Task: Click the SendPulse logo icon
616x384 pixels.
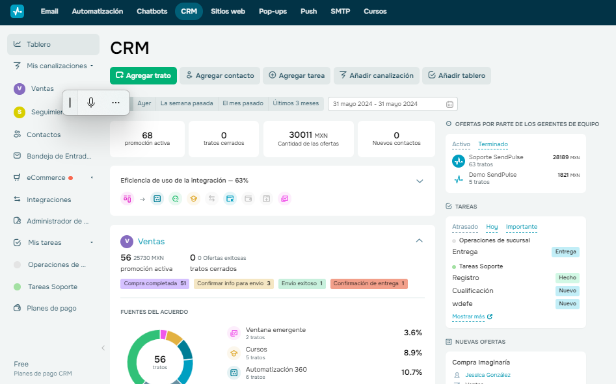Action: tap(16, 11)
